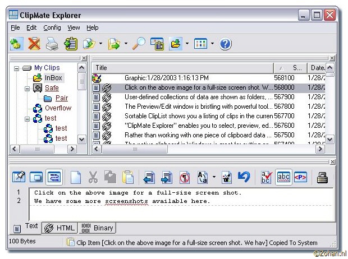
Task: Open dropdown arrow next to Aa case icon
Action: point(214,177)
